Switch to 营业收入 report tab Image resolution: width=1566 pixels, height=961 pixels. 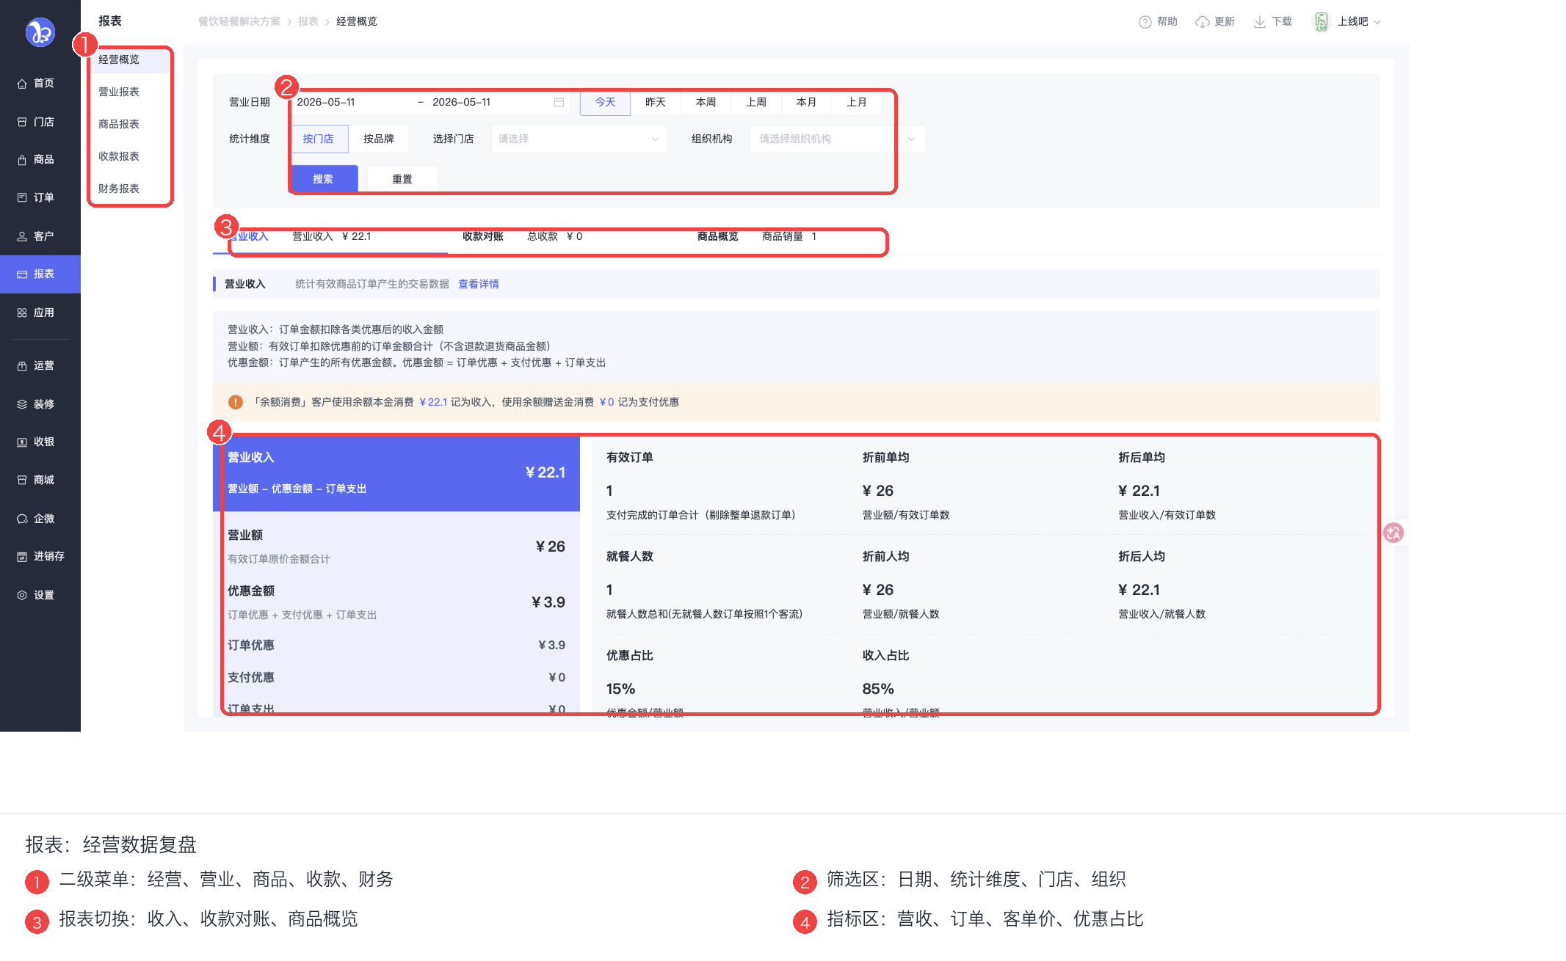[x=248, y=236]
